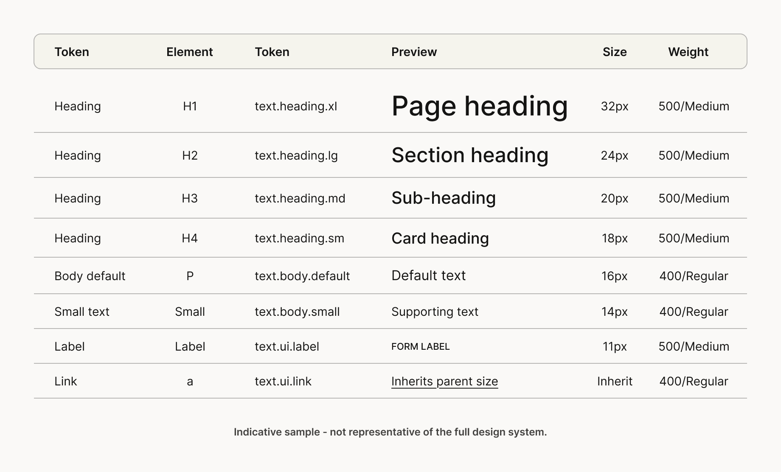Select the H2 element cell
This screenshot has height=472, width=781.
click(x=190, y=155)
